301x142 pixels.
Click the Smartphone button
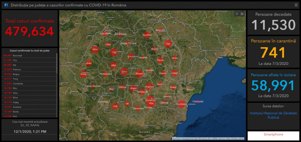point(273,135)
